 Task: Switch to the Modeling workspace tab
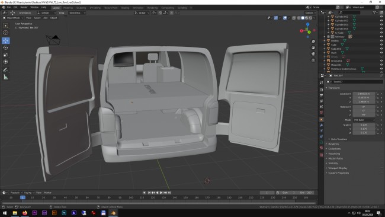(x=68, y=8)
